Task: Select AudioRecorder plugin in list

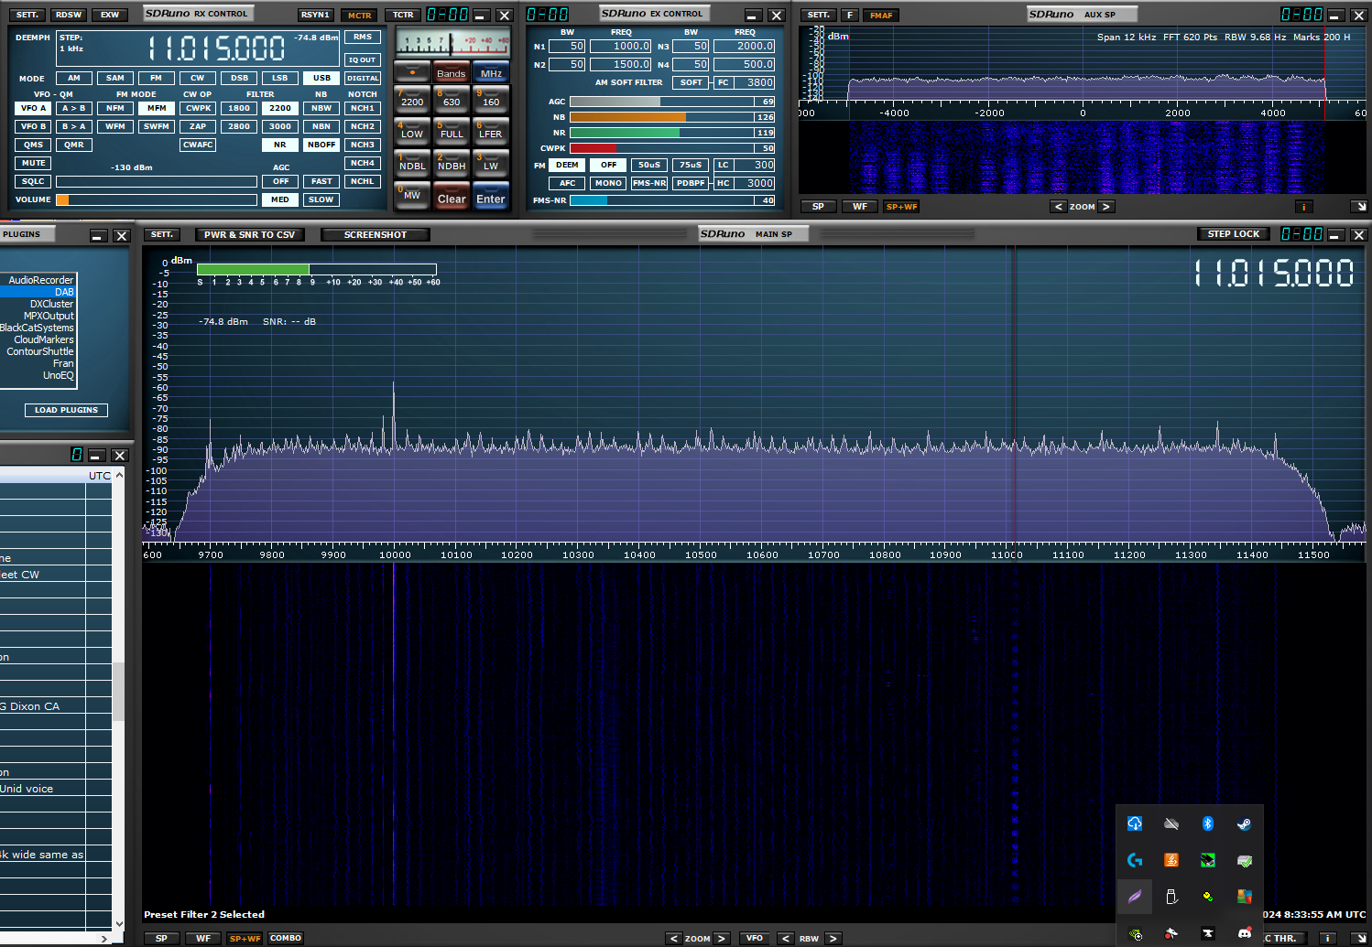Action: [x=38, y=280]
